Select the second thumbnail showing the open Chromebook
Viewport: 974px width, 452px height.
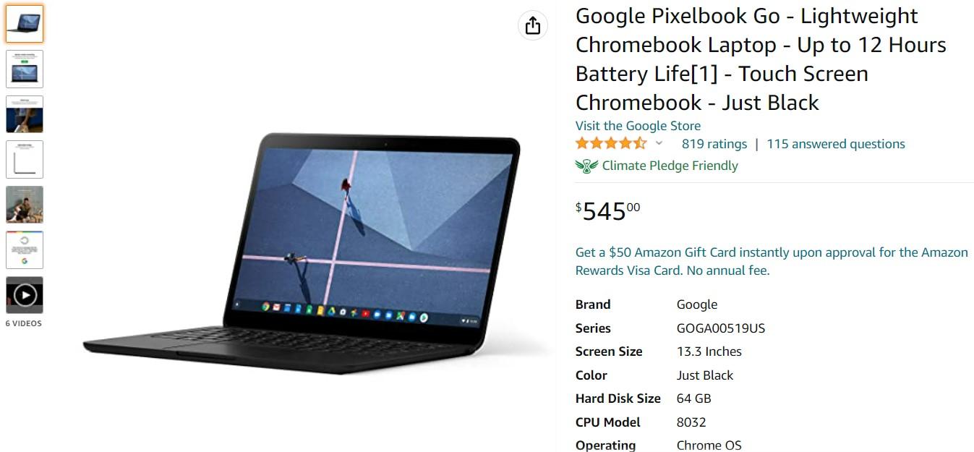click(25, 69)
